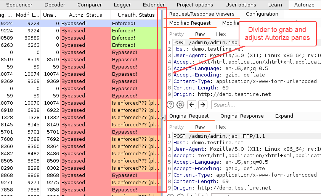Image resolution: width=321 pixels, height=196 pixels.
Task: Click the small arrow on pane divider
Action: tap(163, 118)
